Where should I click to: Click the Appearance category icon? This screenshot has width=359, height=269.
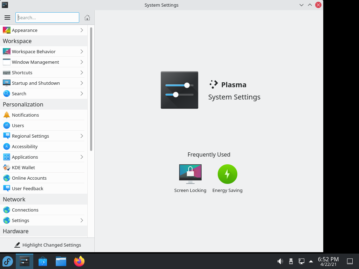pos(7,30)
